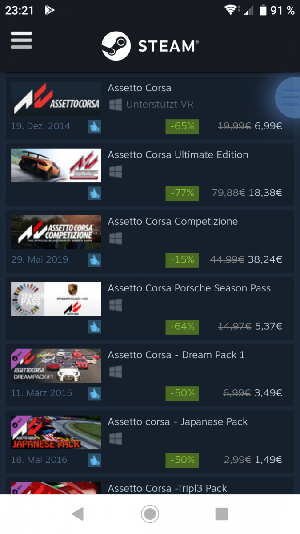The image size is (300, 534).
Task: Open the hamburger menu in Steam header
Action: tap(21, 40)
